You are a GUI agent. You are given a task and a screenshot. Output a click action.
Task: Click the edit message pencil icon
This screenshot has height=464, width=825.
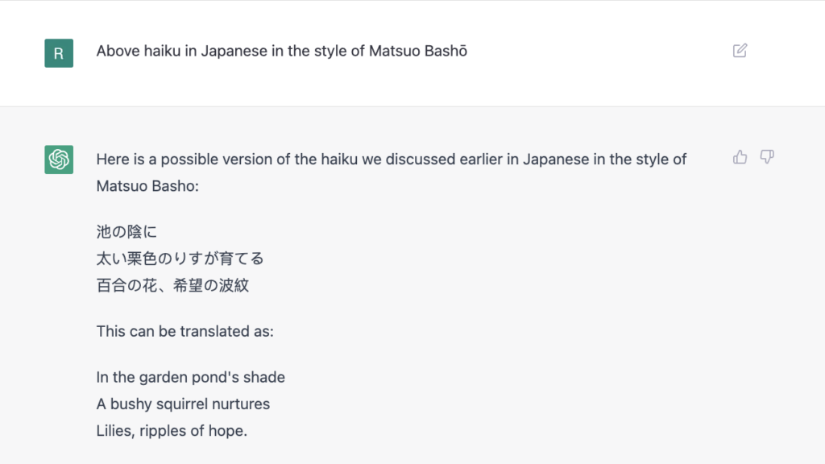point(740,51)
